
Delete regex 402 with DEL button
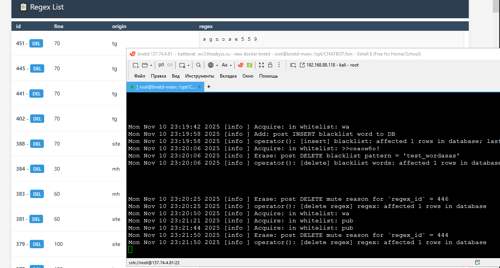[x=37, y=119]
